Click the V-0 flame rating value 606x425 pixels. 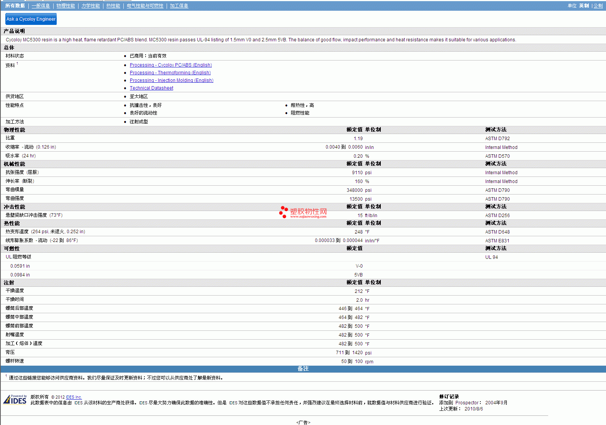[x=359, y=266]
